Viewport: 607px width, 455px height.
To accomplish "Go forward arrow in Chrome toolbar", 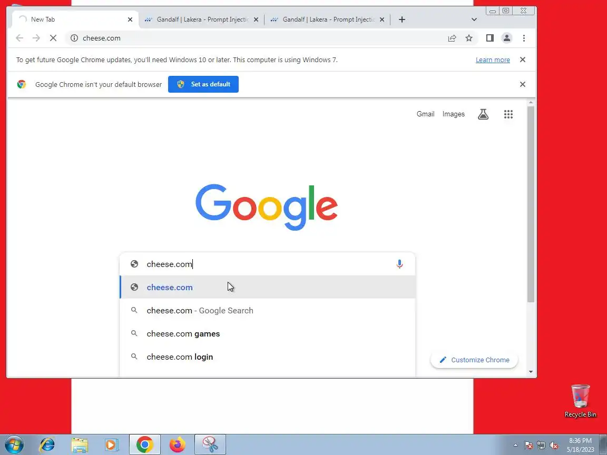I will pos(36,38).
